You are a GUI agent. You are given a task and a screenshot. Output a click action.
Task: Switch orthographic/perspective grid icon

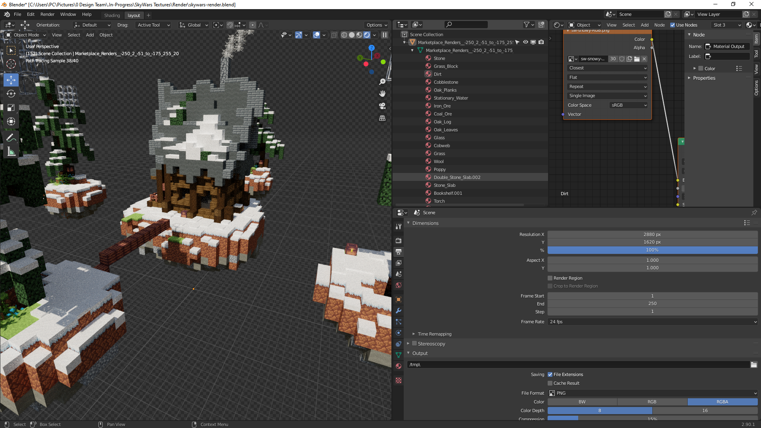click(x=382, y=118)
